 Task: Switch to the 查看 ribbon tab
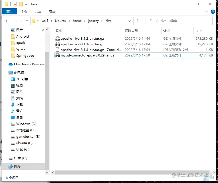pyautogui.click(x=52, y=11)
